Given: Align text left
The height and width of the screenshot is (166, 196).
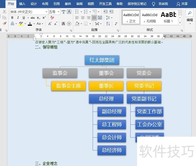Looking at the screenshot, I should pyautogui.click(x=77, y=18).
